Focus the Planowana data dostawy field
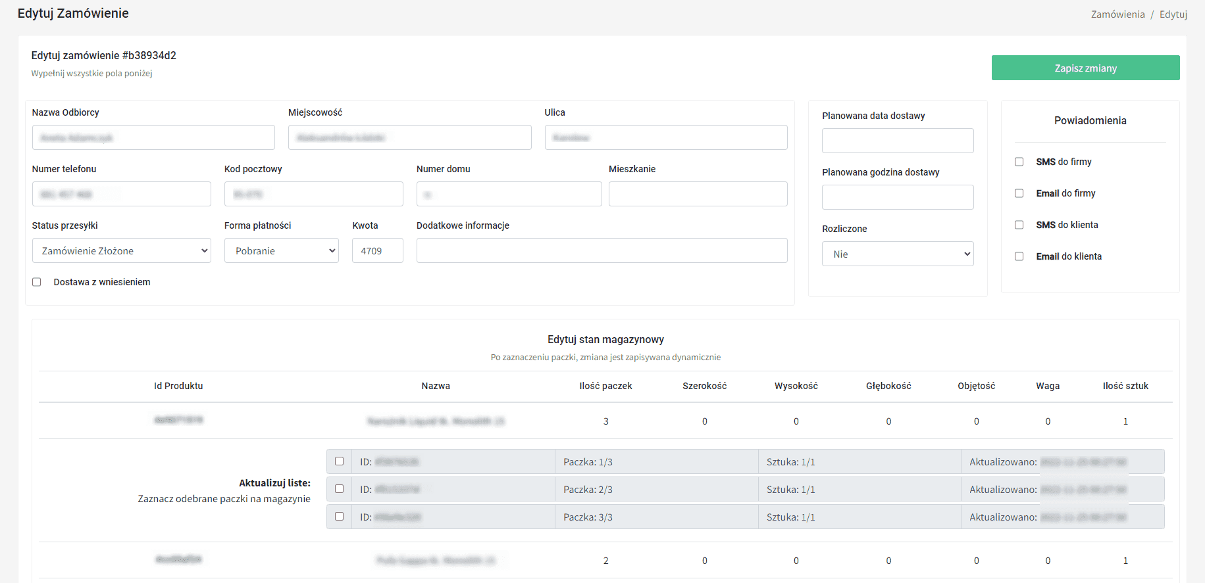1205x583 pixels. click(x=897, y=141)
